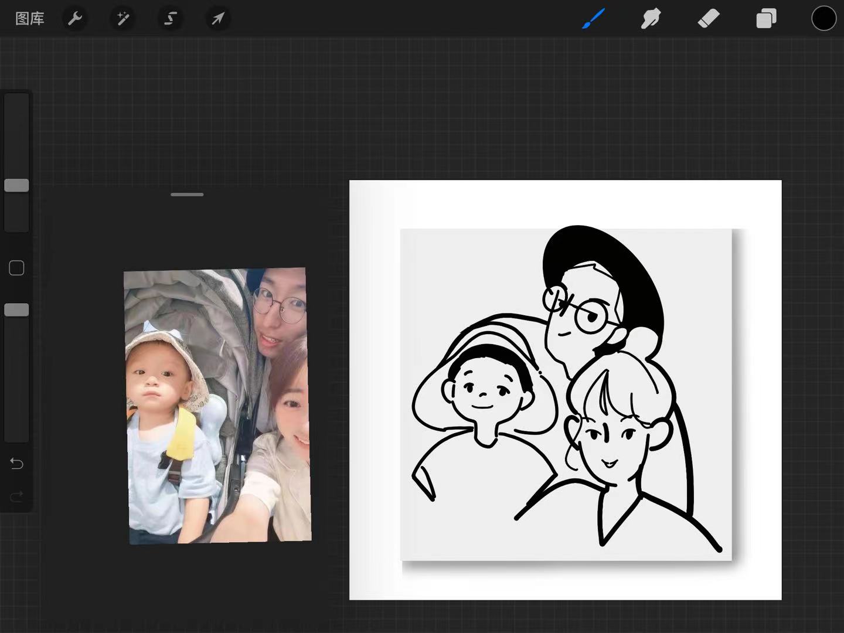Screen dimensions: 844x633
Task: Tap the square modify button in sidebar
Action: pyautogui.click(x=16, y=268)
